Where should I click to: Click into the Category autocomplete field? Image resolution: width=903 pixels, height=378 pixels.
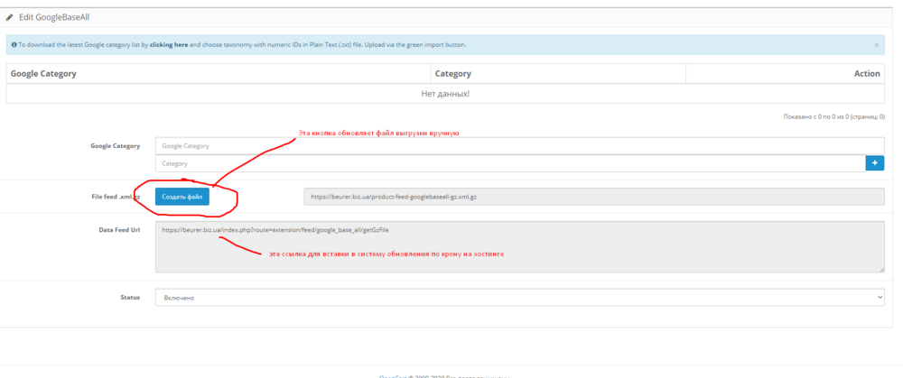[510, 163]
